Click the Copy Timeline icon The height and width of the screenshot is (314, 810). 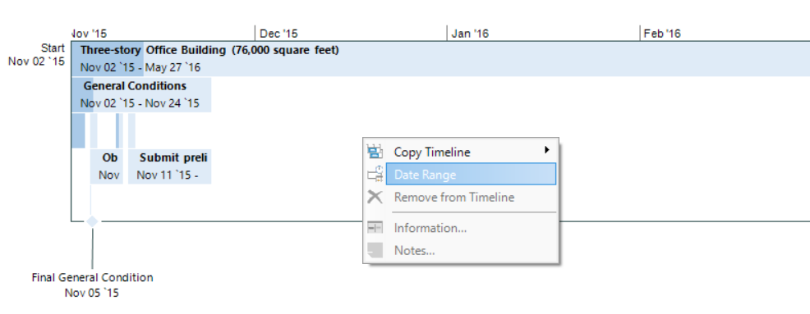point(375,152)
